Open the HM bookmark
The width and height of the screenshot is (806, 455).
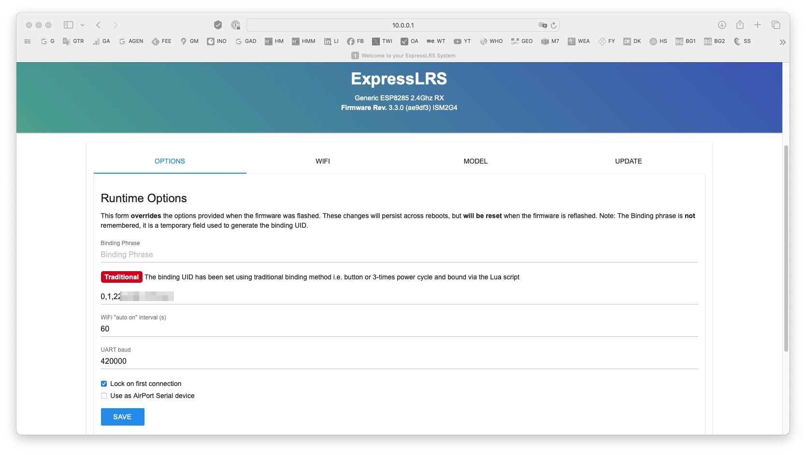274,41
